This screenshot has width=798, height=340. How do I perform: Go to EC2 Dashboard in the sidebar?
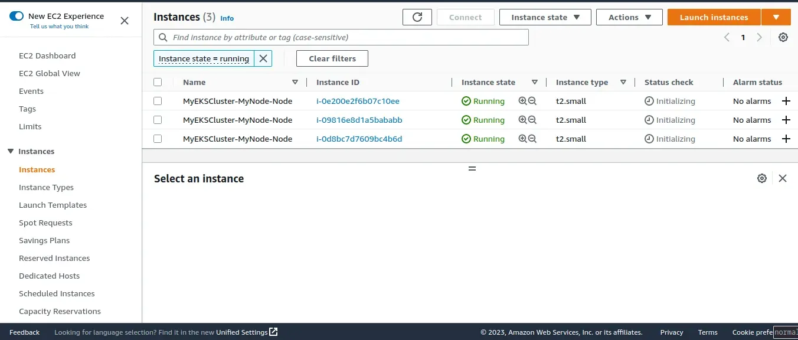(47, 55)
